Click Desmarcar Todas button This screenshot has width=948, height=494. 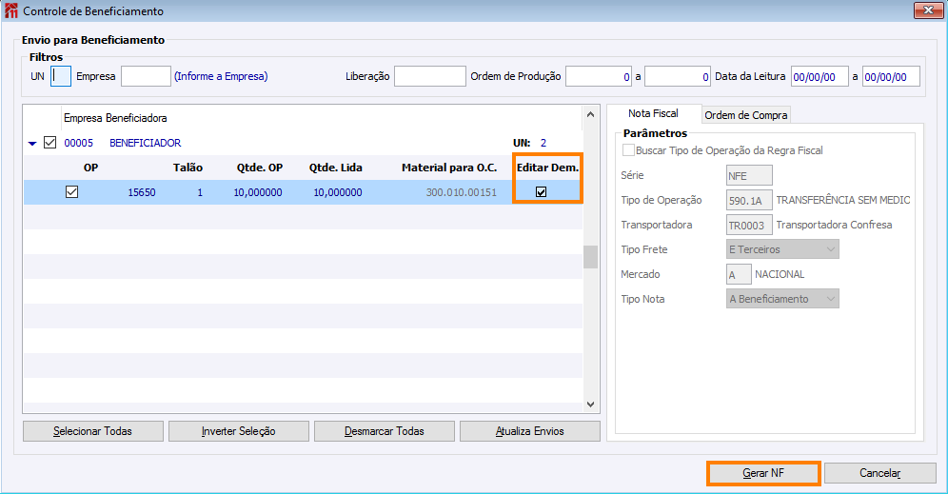[x=385, y=431]
